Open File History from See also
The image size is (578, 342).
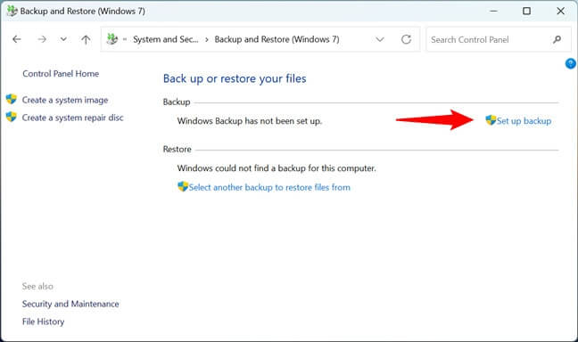[43, 322]
